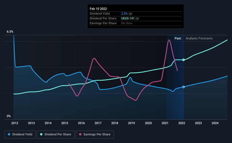Click the 2024 year label on the axis
232x143 pixels.
[x=215, y=123]
